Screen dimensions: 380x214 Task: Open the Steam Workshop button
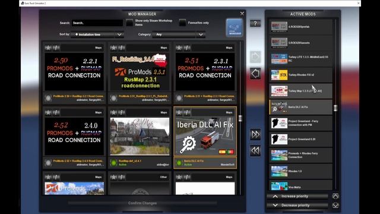click(234, 28)
